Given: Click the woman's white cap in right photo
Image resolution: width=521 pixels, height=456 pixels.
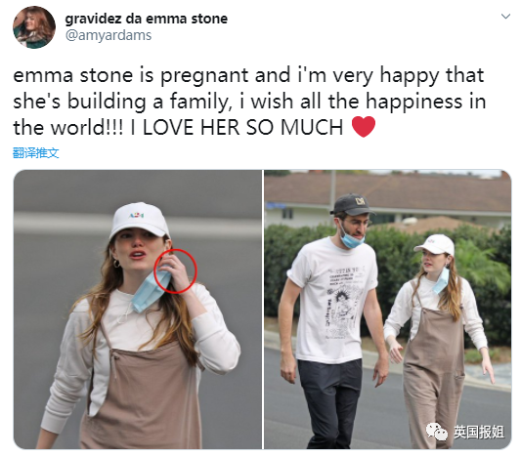Looking at the screenshot, I should (435, 245).
